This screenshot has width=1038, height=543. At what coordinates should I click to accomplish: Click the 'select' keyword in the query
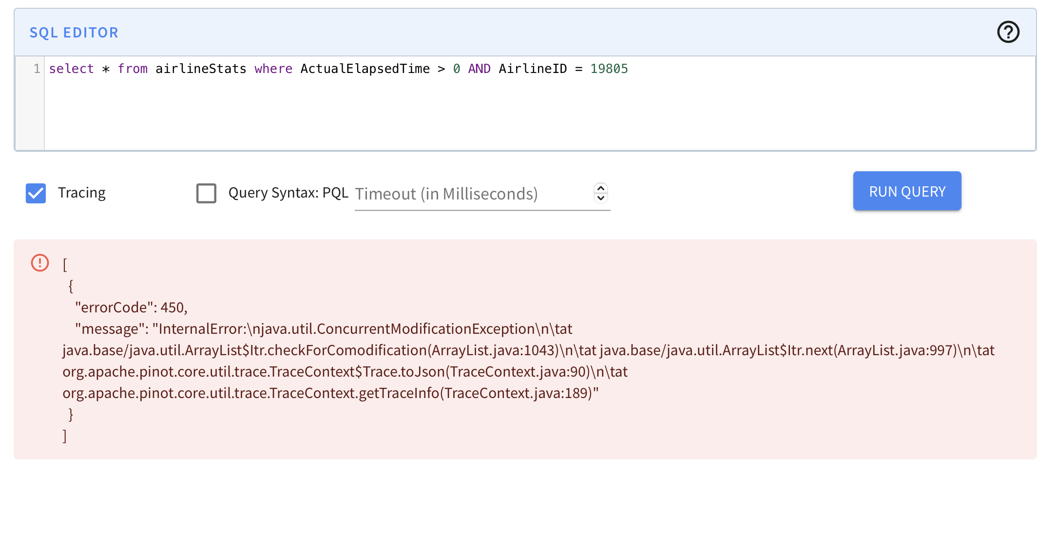tap(71, 69)
